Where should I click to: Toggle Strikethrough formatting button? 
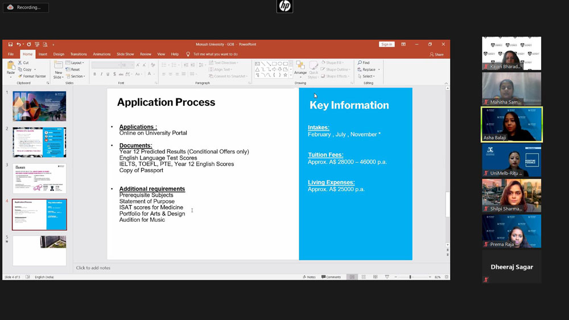point(121,74)
